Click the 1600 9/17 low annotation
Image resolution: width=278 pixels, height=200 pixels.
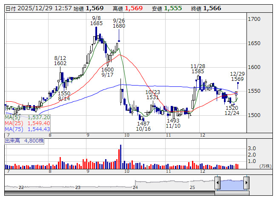(107, 72)
